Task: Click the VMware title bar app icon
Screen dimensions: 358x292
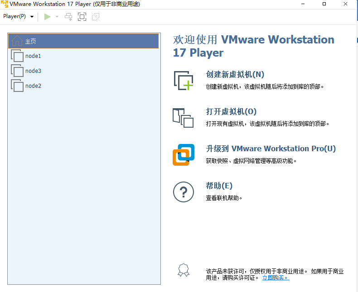Action: pos(5,4)
